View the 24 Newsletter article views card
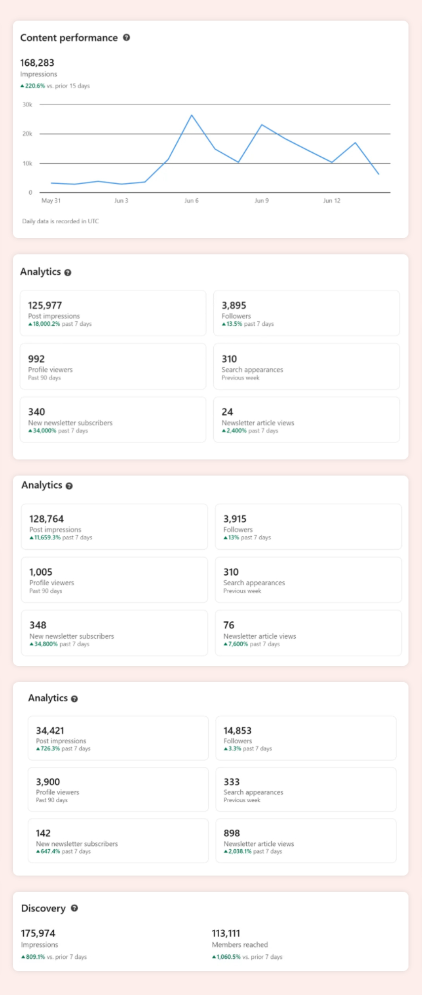Viewport: 422px width, 995px height. [x=307, y=420]
